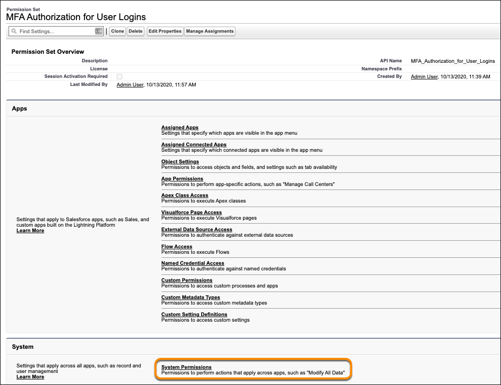Open the Assigned Apps settings

[179, 127]
